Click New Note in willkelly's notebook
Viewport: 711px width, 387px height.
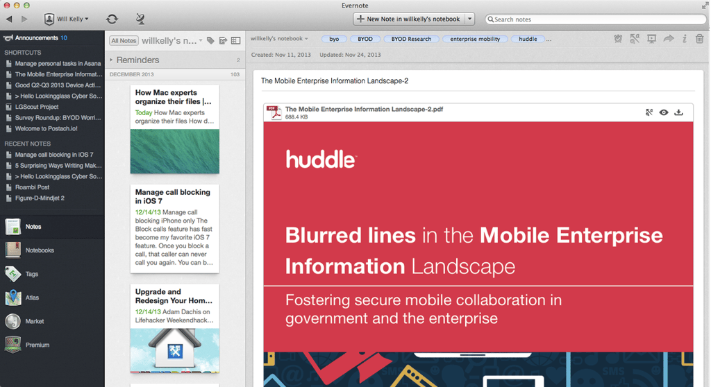pyautogui.click(x=409, y=19)
